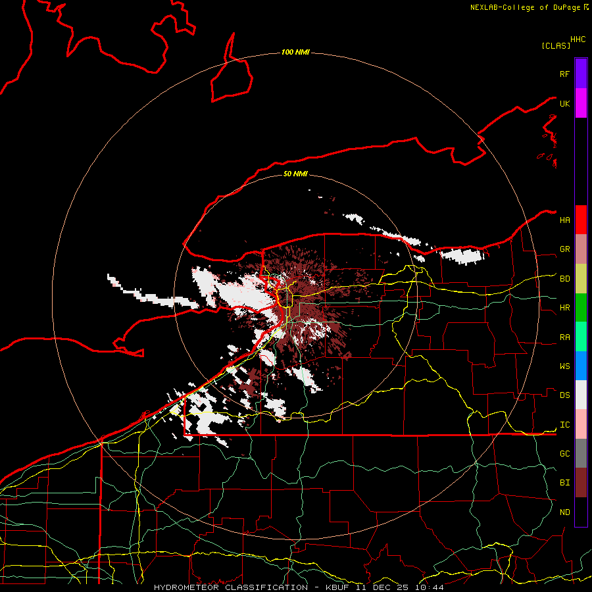Click the 'HHC' product code text
This screenshot has width=592, height=592.
[x=578, y=39]
